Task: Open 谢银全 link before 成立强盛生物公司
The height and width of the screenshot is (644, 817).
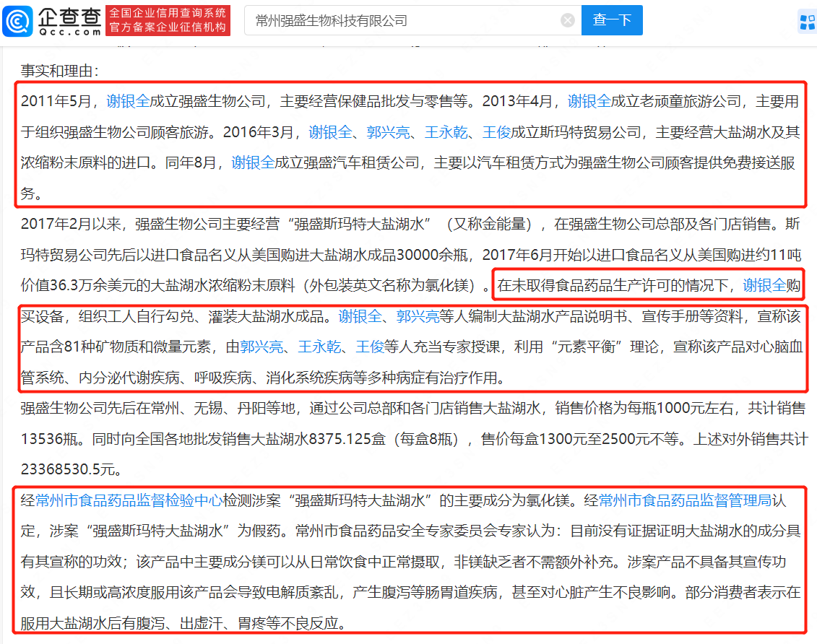Action: pyautogui.click(x=128, y=101)
